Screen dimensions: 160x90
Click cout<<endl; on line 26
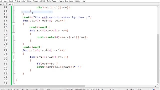pyautogui.click(x=32, y=47)
